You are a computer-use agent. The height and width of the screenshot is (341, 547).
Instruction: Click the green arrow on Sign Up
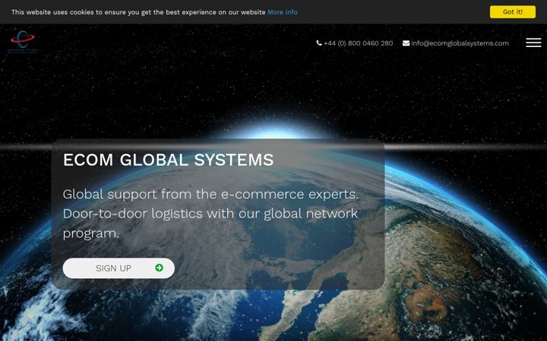159,267
